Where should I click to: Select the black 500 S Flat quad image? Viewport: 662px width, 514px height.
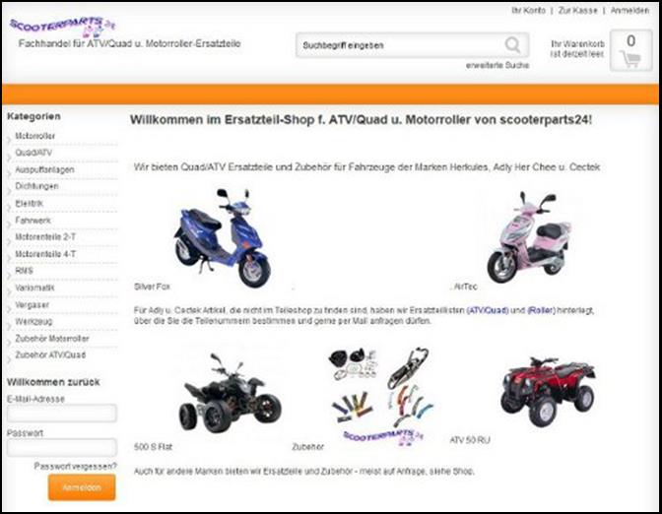pyautogui.click(x=230, y=393)
